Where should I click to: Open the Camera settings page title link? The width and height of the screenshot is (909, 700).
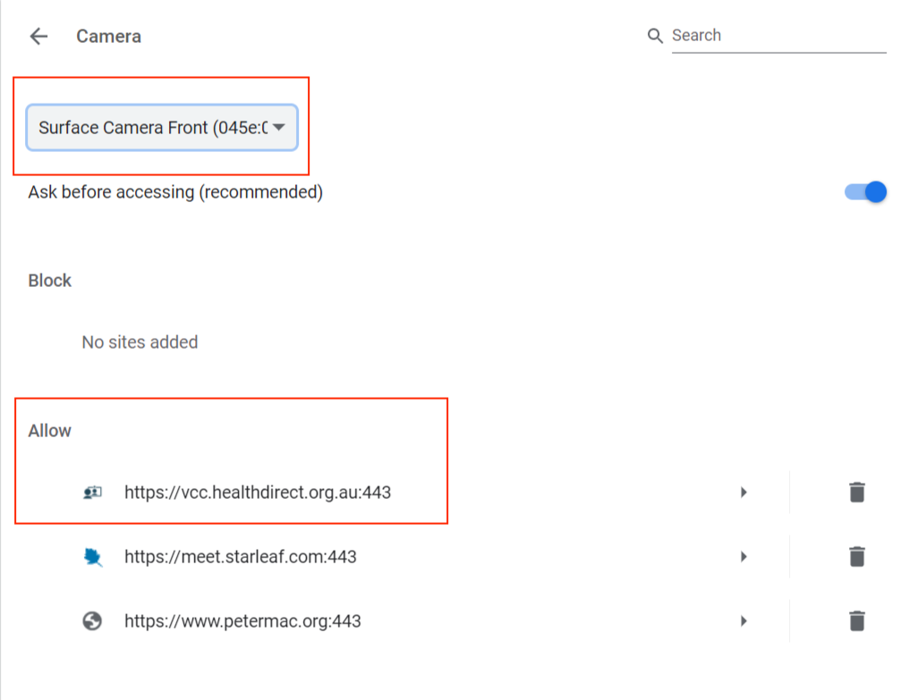[x=108, y=36]
